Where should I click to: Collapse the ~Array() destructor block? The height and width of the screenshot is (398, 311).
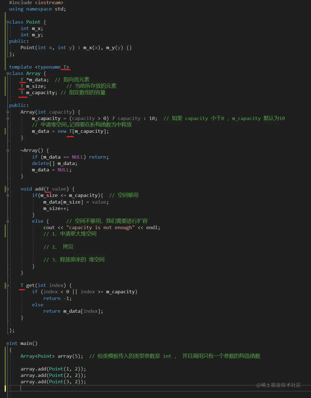[8, 150]
